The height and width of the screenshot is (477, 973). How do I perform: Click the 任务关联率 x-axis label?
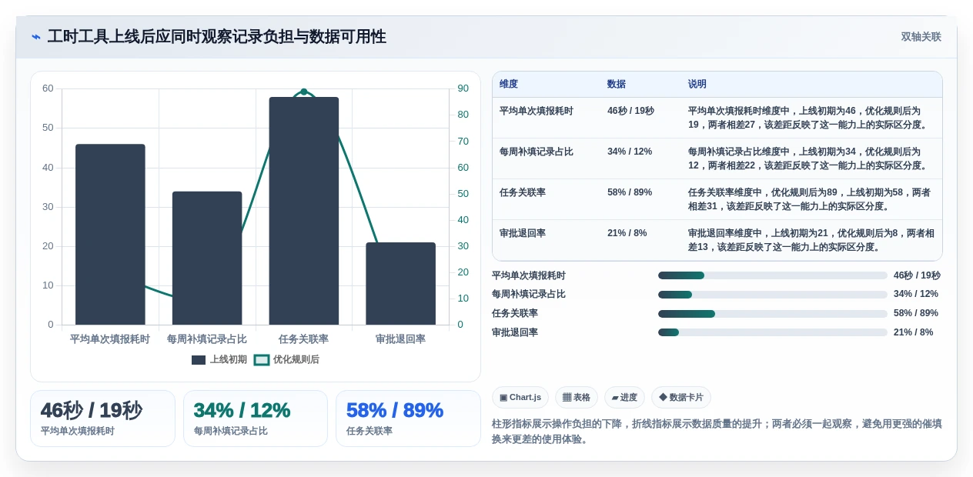(304, 339)
